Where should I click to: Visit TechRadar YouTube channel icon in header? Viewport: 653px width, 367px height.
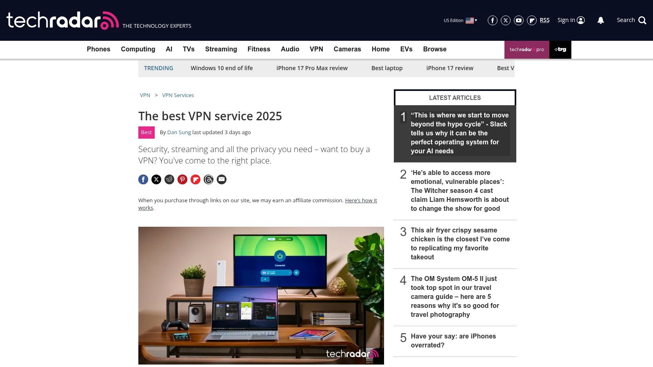pos(519,20)
